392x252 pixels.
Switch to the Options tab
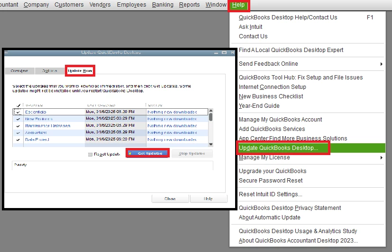(x=50, y=71)
